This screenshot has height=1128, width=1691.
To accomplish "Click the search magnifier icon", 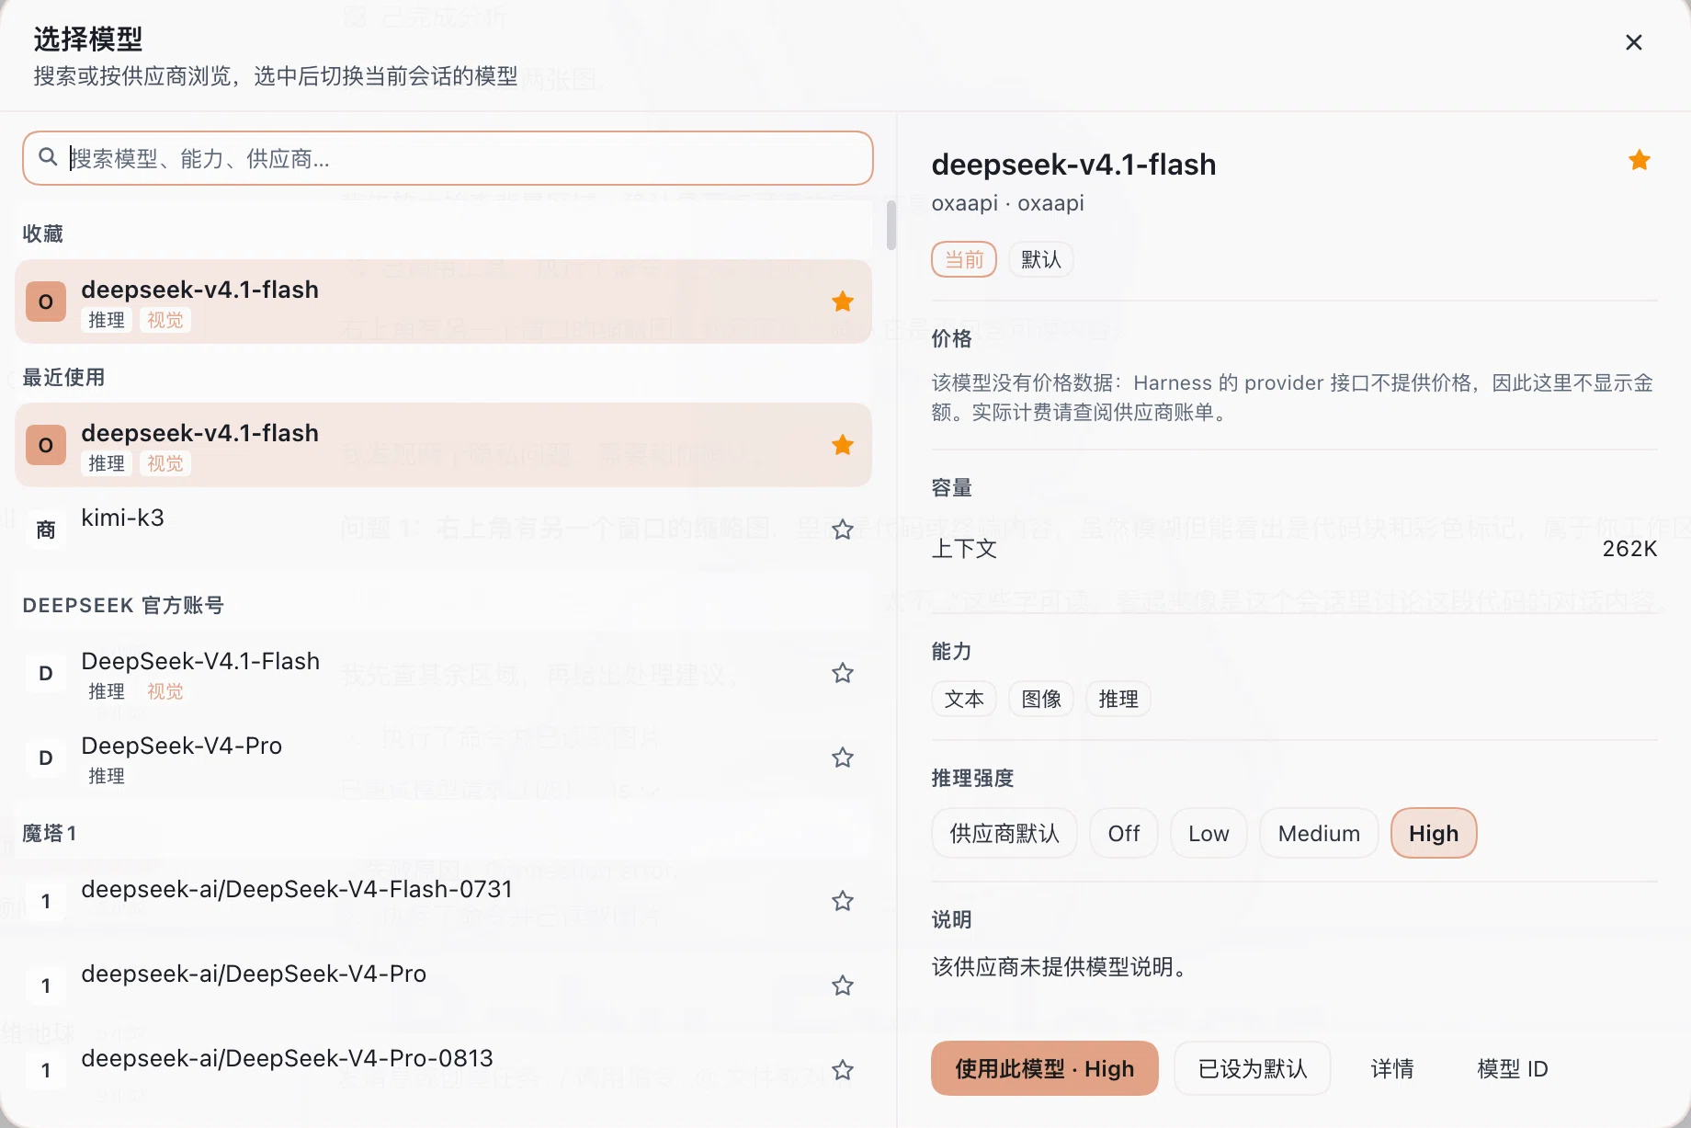I will [48, 157].
